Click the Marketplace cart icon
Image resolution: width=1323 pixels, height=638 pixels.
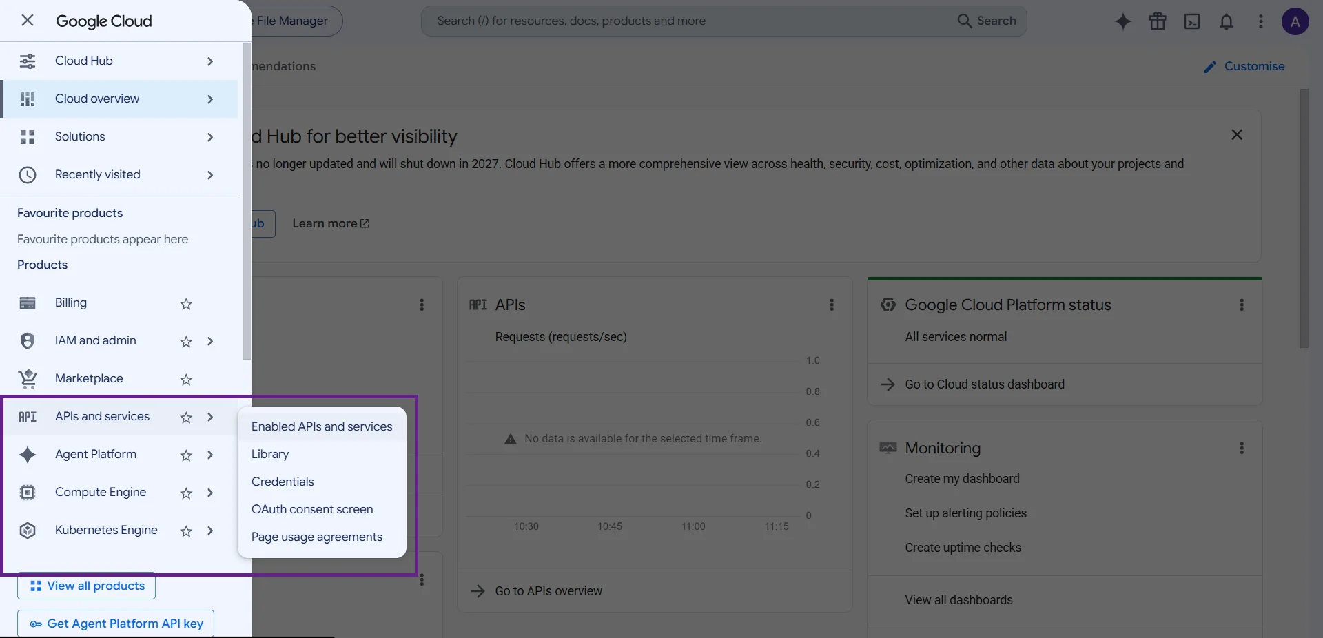click(x=28, y=378)
